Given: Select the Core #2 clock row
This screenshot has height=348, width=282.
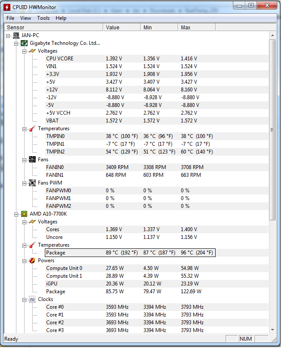Looking at the screenshot, I should 157,323.
